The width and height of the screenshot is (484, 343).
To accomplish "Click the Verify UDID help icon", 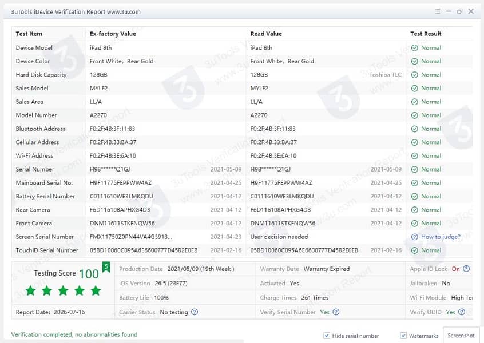I will click(x=462, y=312).
